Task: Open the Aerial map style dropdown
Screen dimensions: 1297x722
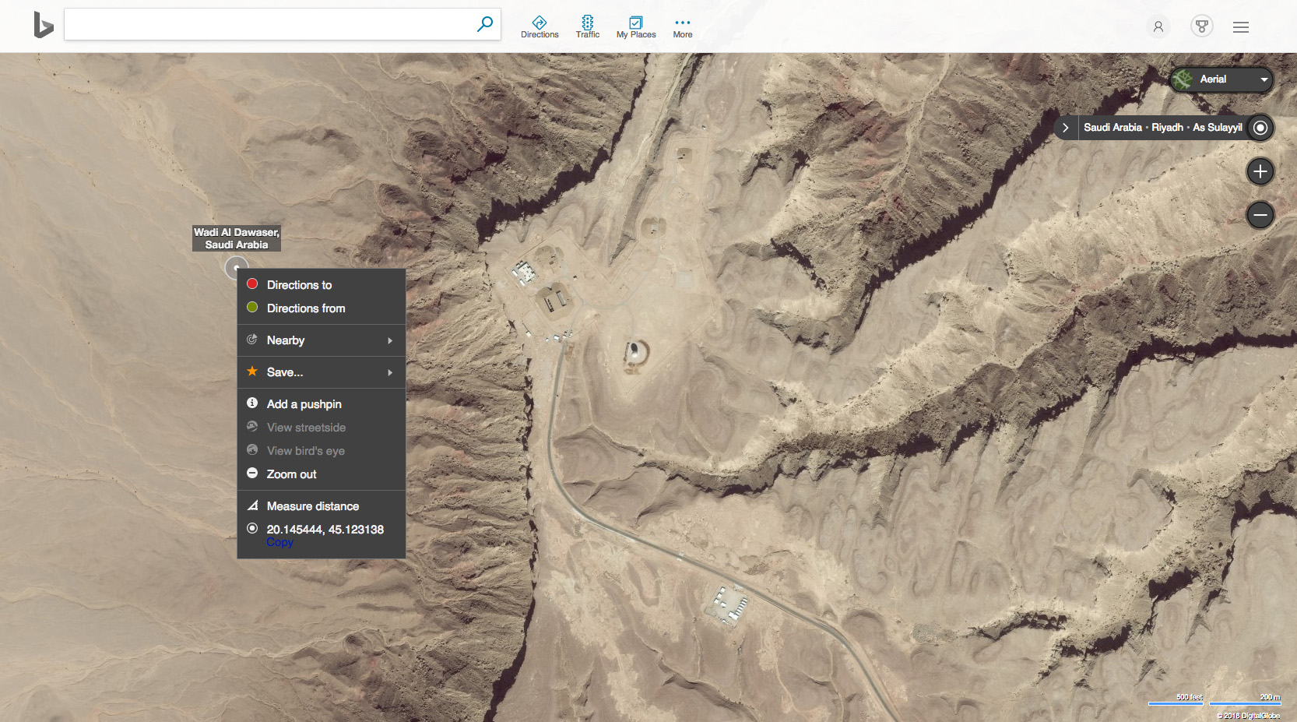Action: coord(1221,79)
